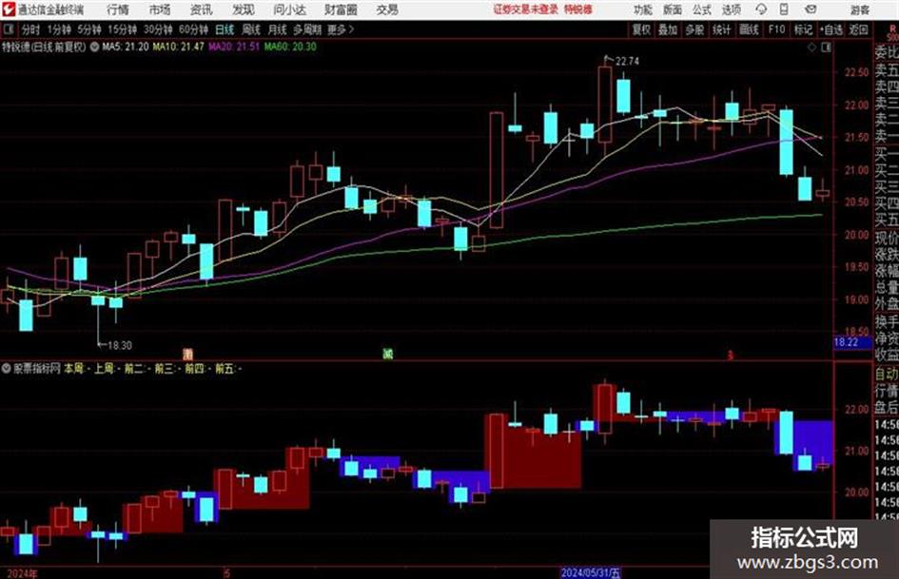This screenshot has width=899, height=579.
Task: Click the 前五 indicator label
Action: coord(225,369)
